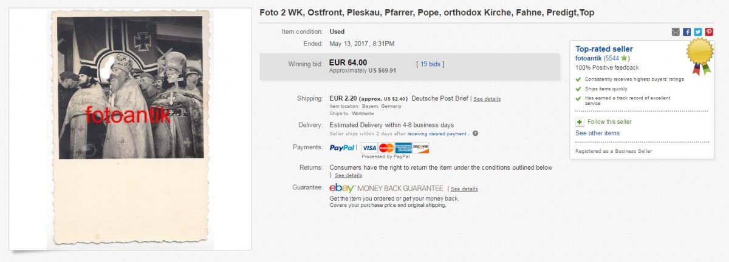Viewport: 729px width, 262px height.
Task: Click the green plus Follow icon
Action: [580, 122]
